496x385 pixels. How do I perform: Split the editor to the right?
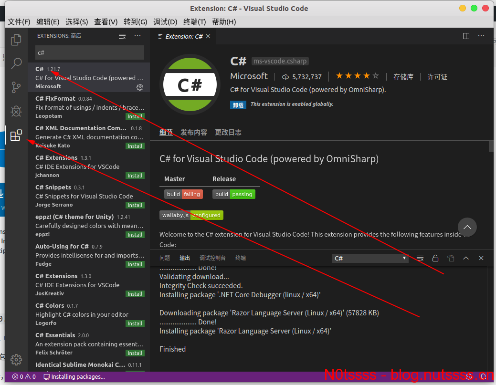pyautogui.click(x=466, y=36)
